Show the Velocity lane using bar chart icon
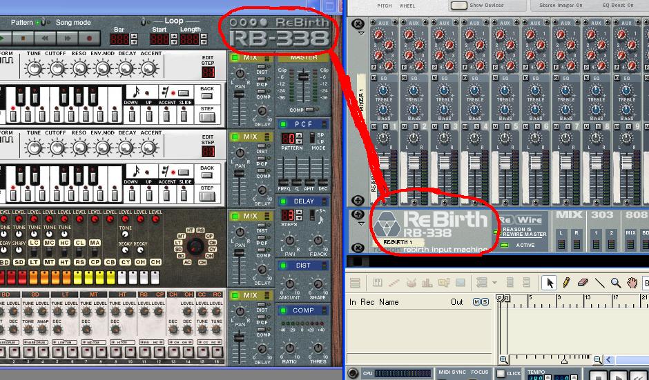649x380 pixels. (427, 283)
